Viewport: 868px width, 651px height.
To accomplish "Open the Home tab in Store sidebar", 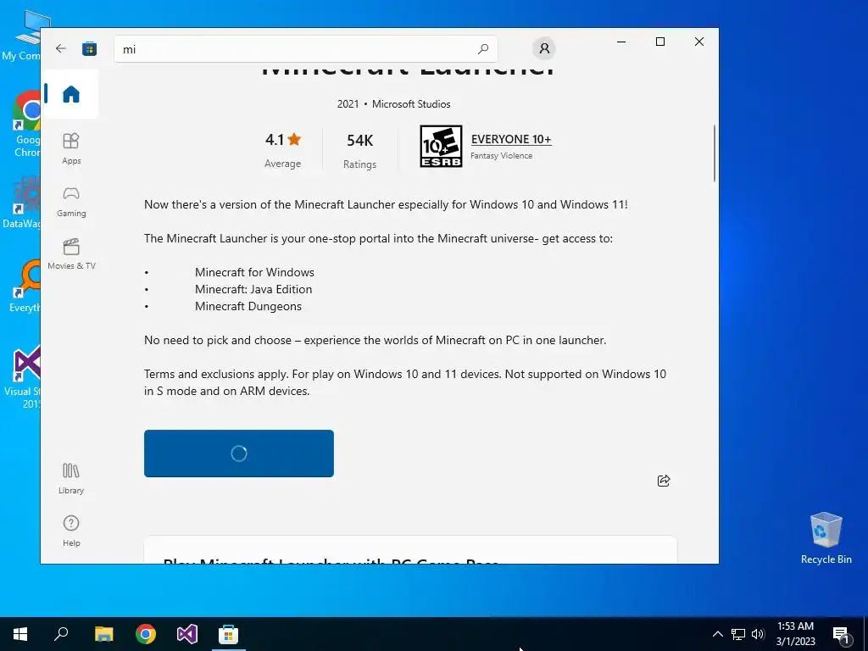I will coord(71,93).
